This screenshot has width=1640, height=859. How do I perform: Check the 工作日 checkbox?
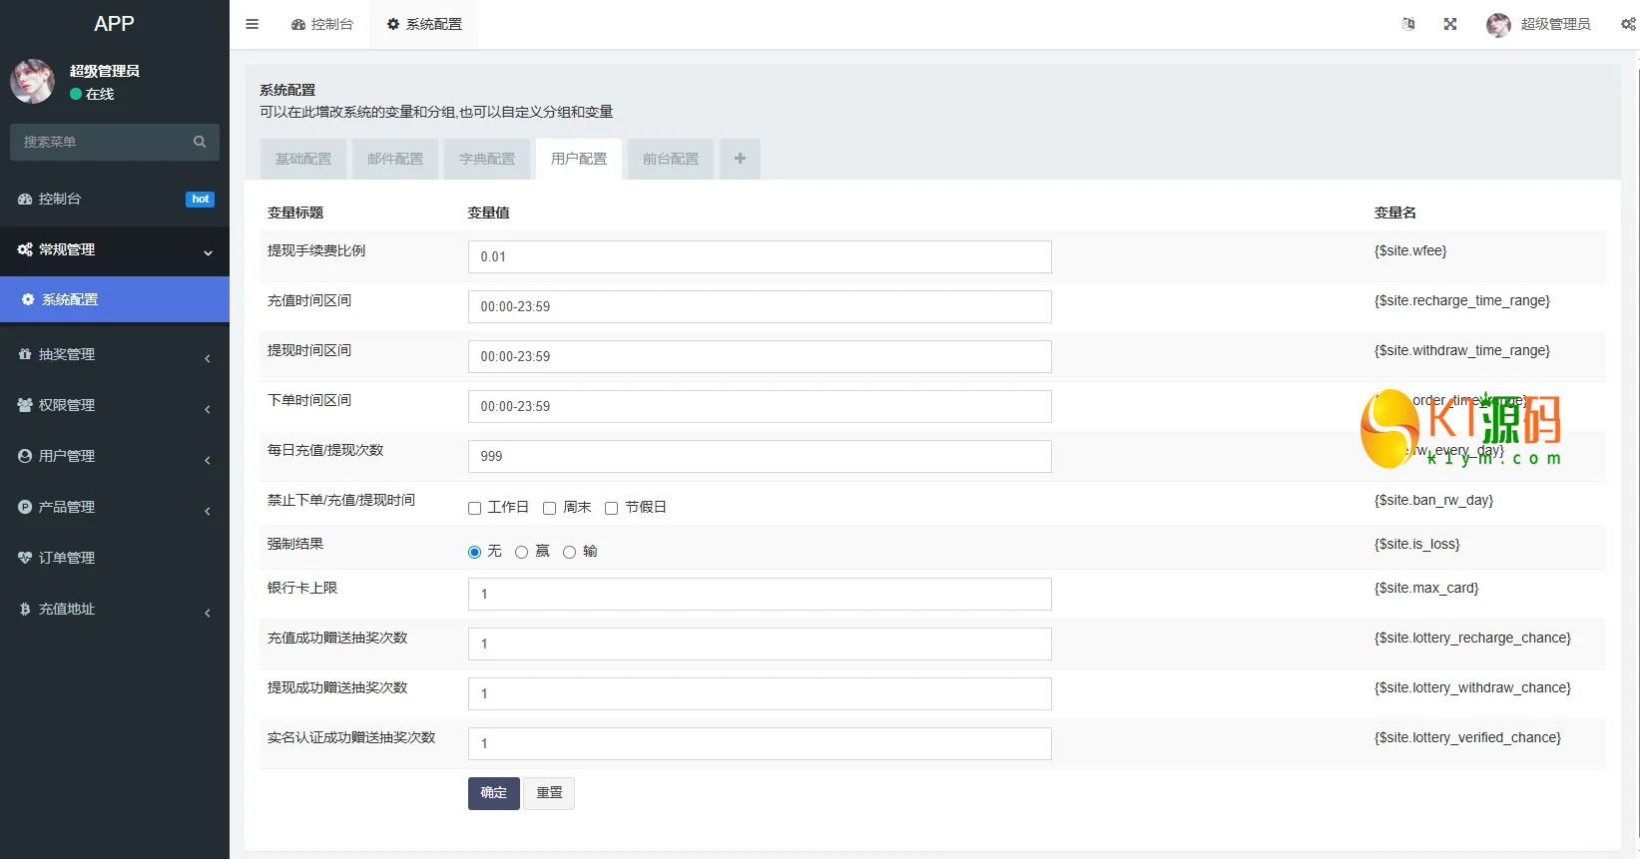(475, 508)
